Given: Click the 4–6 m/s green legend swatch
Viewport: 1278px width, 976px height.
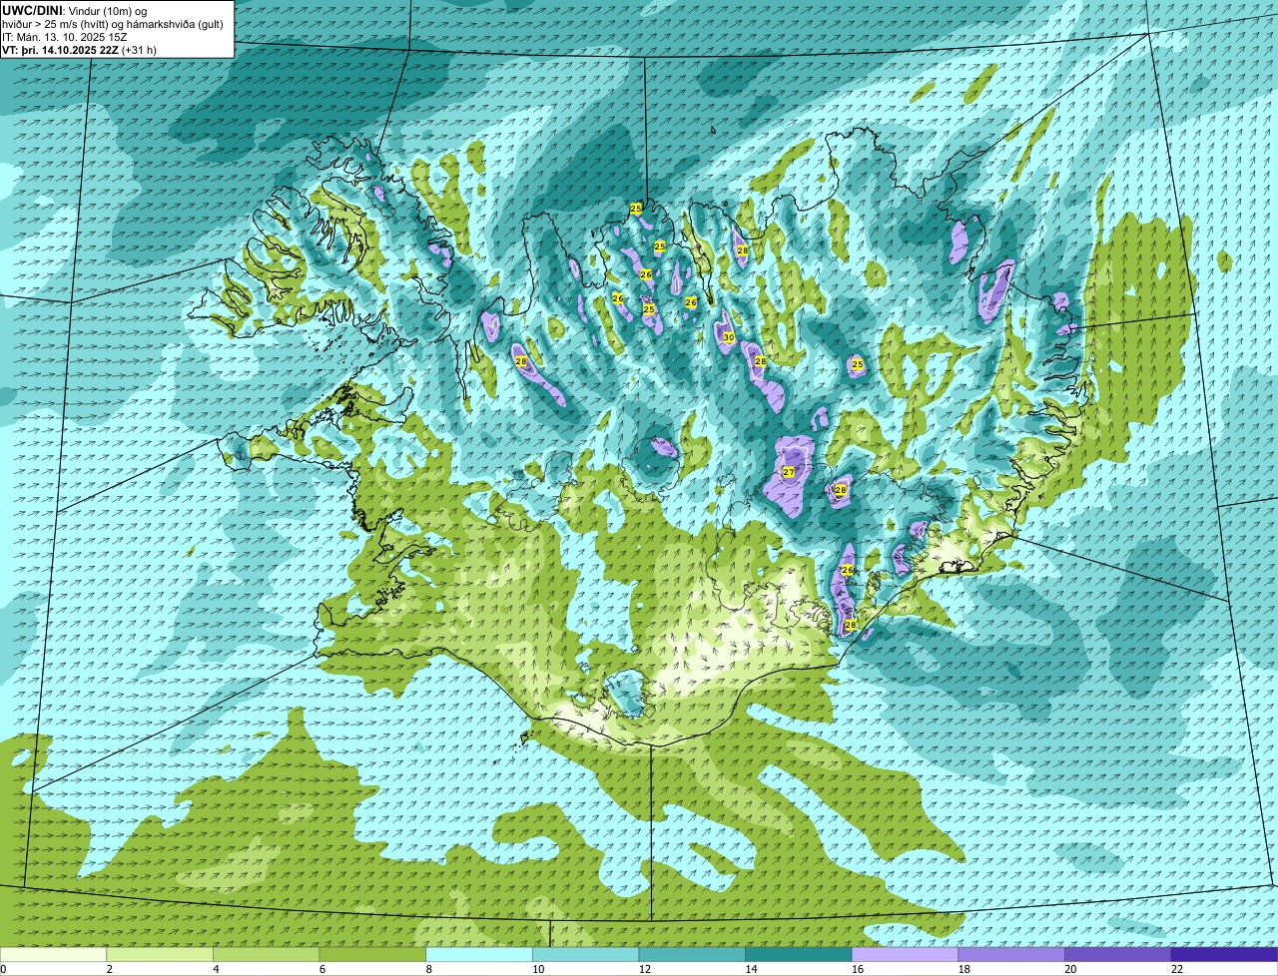Looking at the screenshot, I should 267,954.
